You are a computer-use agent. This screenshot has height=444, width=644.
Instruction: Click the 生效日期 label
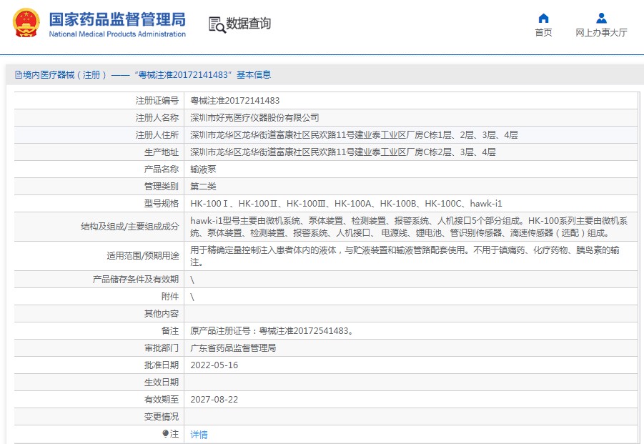[162, 383]
